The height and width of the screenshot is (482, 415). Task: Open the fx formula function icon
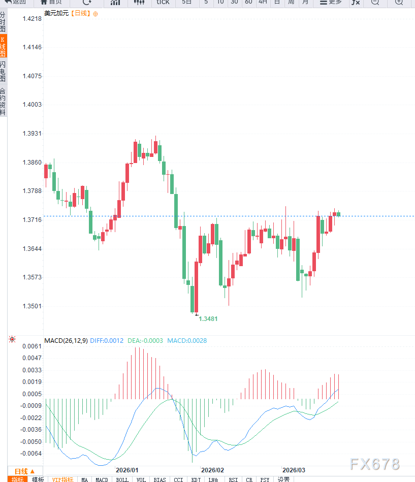(x=356, y=3)
